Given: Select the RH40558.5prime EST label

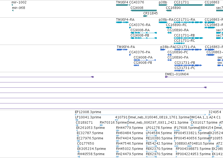Looking at the screenshot, I should click(91, 154).
